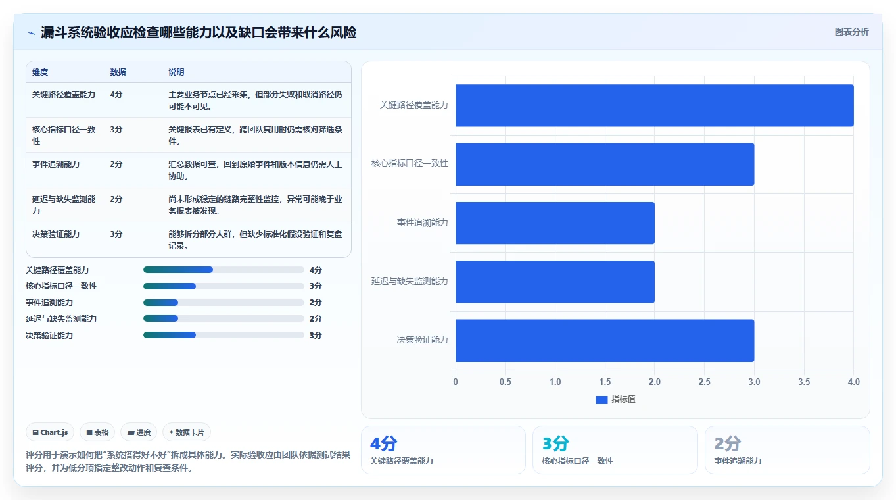Click the description starting 能够拆分部分人群
896x500 pixels.
point(255,239)
